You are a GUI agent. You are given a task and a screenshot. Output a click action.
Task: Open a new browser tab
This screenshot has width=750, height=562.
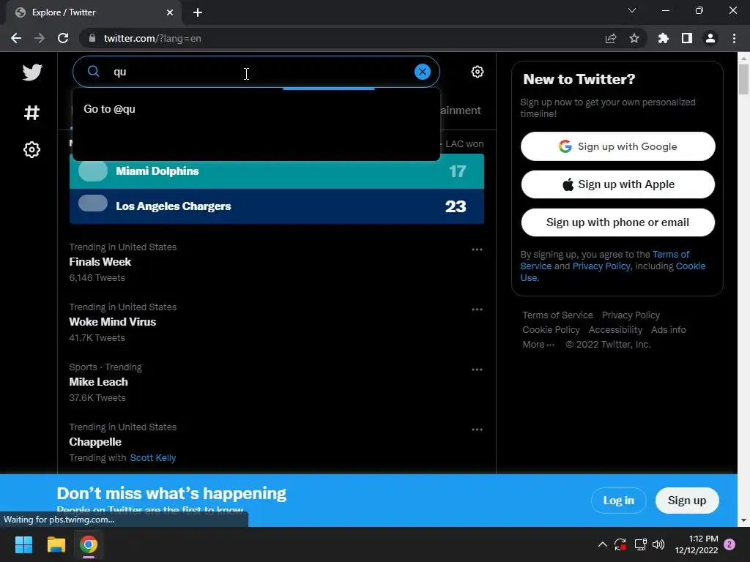coord(198,12)
